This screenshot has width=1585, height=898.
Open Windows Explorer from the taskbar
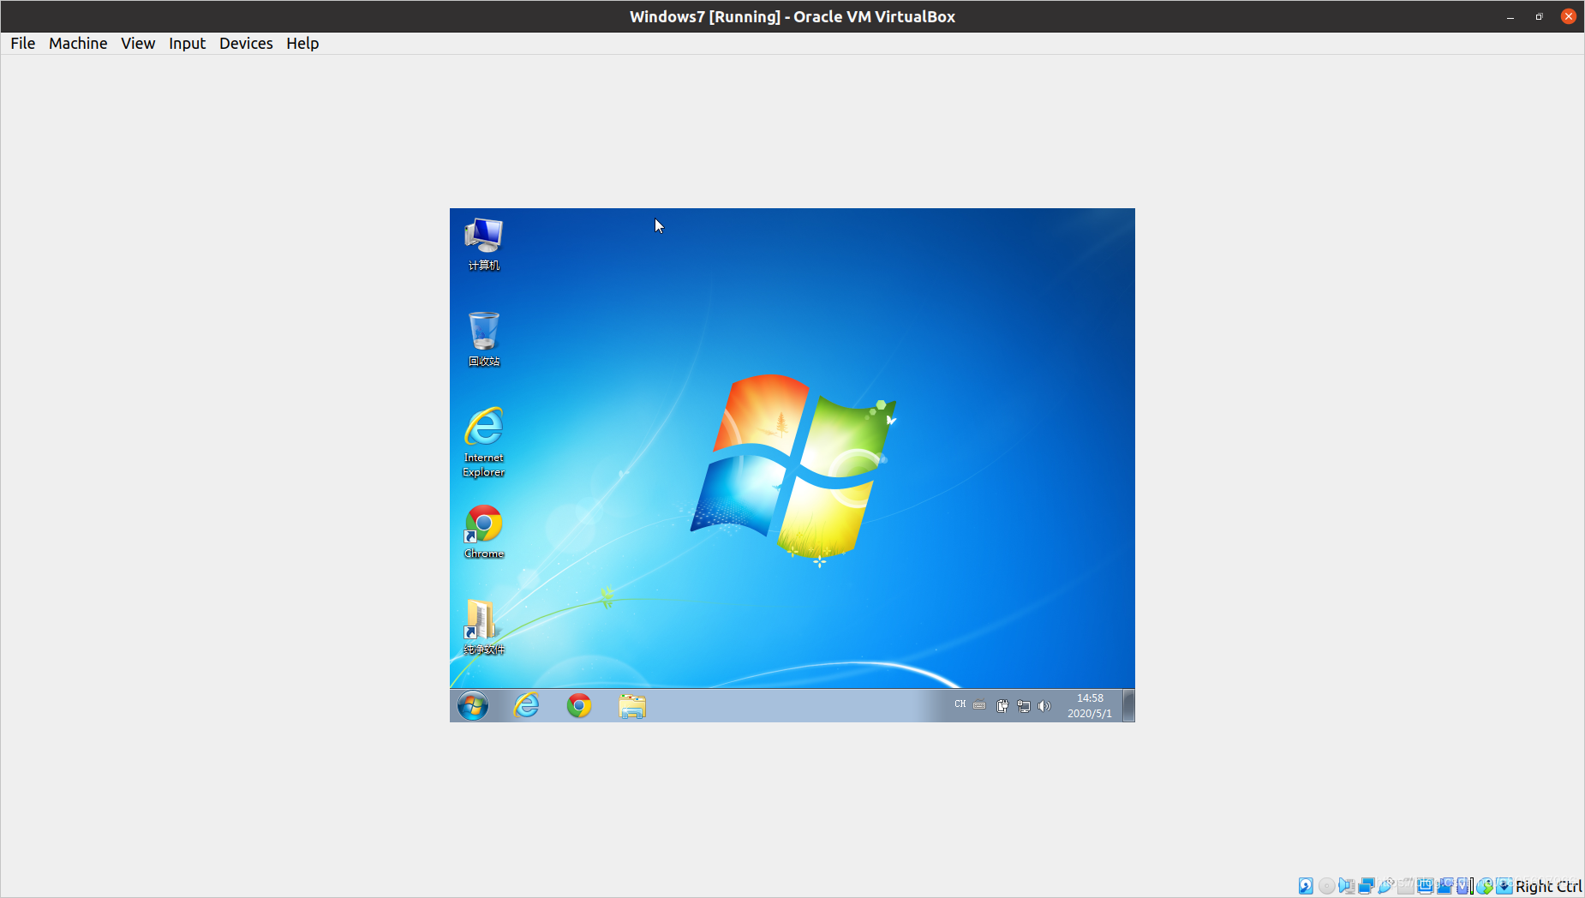tap(632, 706)
